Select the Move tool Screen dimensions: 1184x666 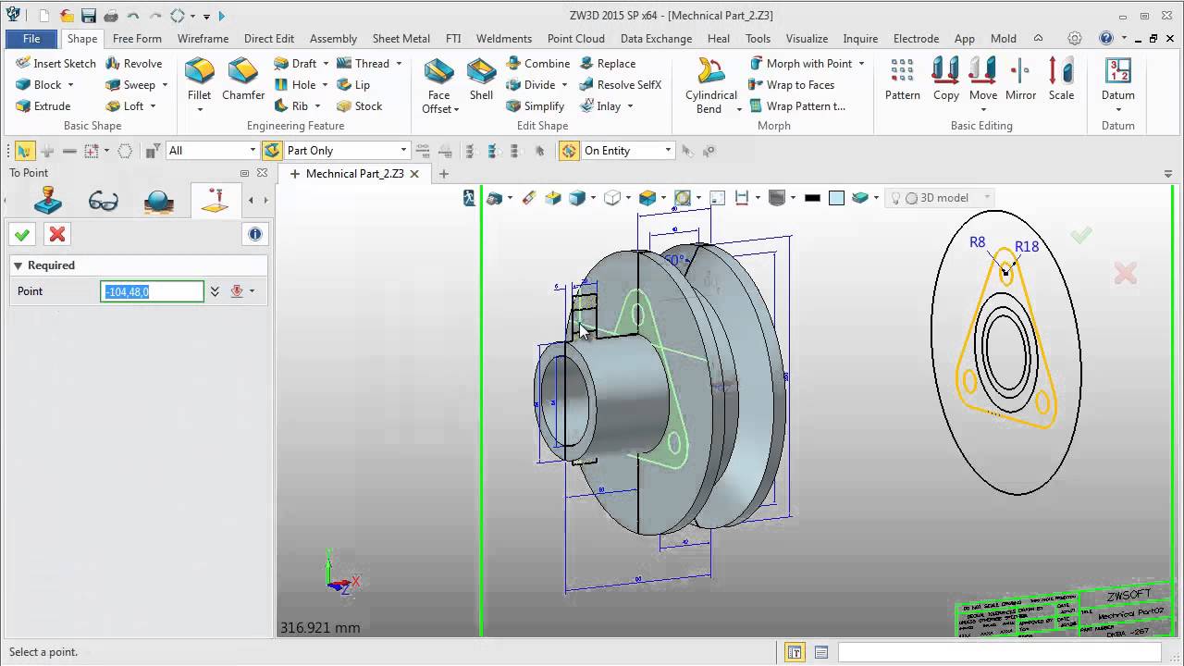[x=983, y=80]
